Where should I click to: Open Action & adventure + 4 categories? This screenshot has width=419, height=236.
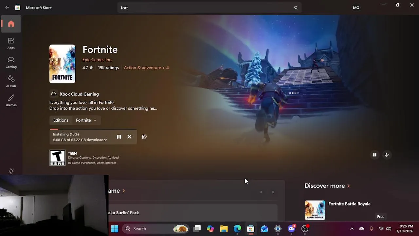[x=146, y=68]
